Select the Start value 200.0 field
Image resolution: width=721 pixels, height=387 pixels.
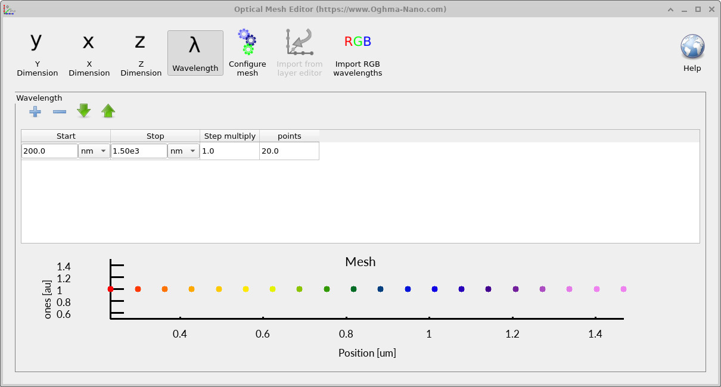49,151
